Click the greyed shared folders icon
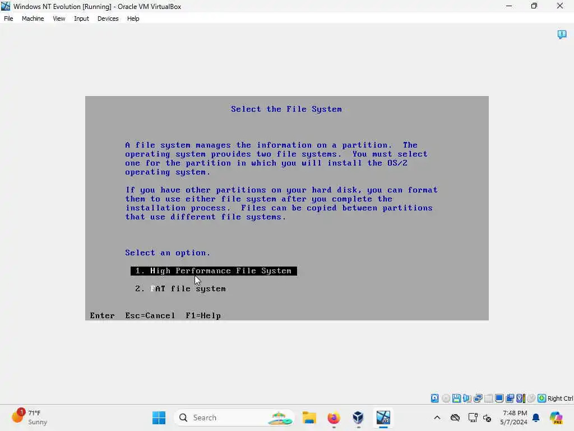574x431 pixels. 488,398
